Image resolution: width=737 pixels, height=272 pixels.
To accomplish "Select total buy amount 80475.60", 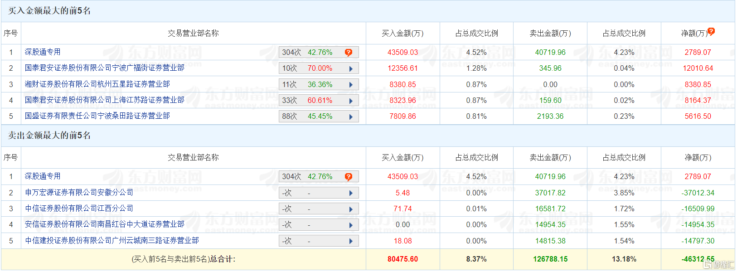I will click(x=402, y=259).
